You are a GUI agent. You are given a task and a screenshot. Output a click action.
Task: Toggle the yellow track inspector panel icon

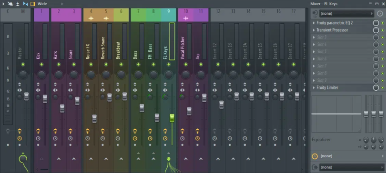[33, 4]
